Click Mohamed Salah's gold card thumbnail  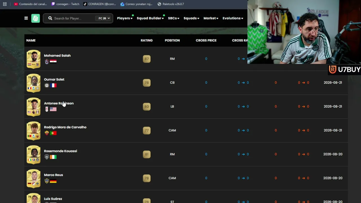tap(34, 59)
